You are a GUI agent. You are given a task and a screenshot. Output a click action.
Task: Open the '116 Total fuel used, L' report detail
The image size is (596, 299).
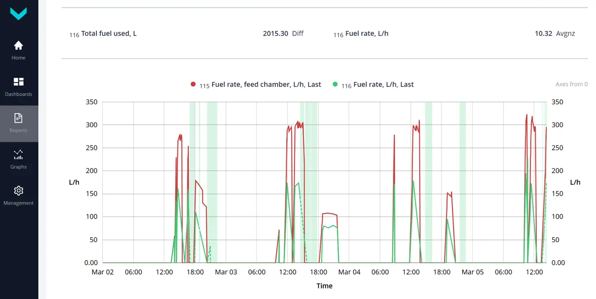(103, 33)
